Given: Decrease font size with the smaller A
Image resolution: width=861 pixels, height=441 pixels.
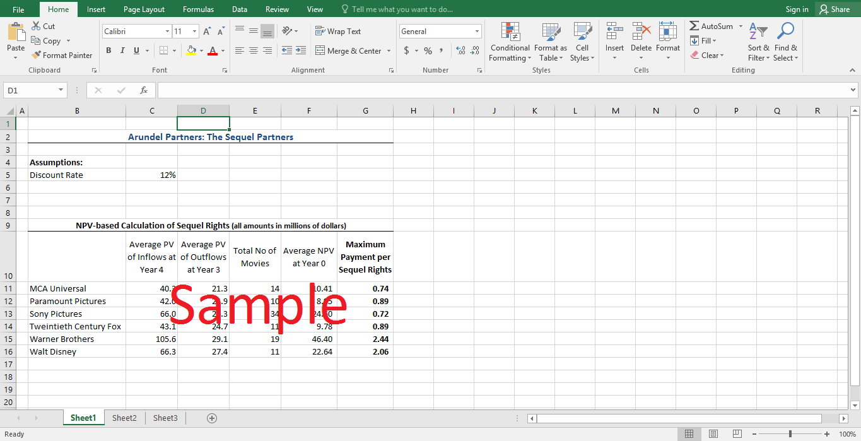Looking at the screenshot, I should [x=221, y=32].
